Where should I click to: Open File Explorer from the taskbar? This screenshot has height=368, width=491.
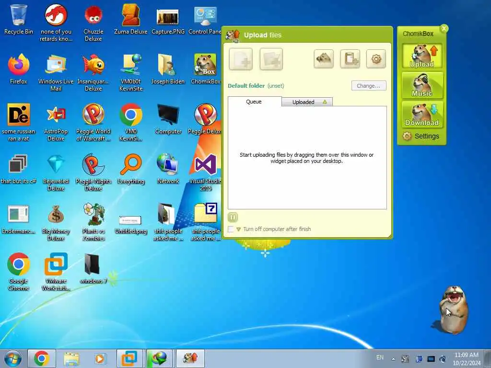point(71,358)
